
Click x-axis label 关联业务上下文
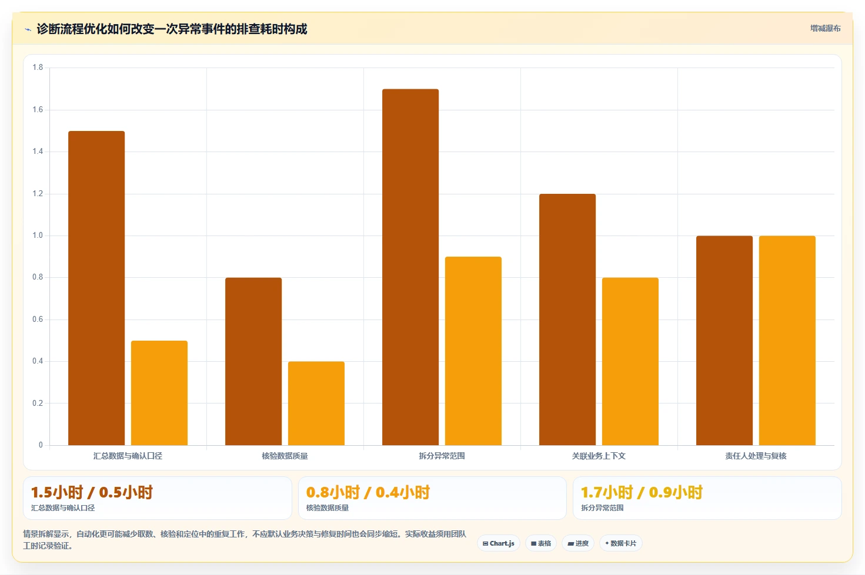[x=599, y=456]
